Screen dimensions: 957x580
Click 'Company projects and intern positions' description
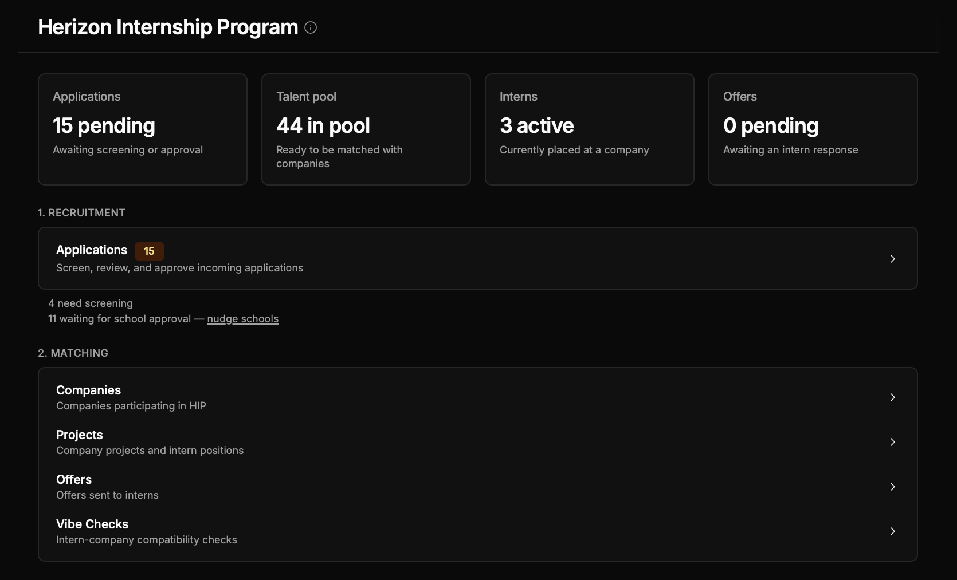[150, 451]
